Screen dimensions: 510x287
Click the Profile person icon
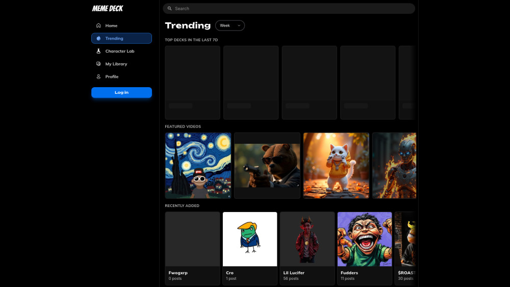pos(98,76)
